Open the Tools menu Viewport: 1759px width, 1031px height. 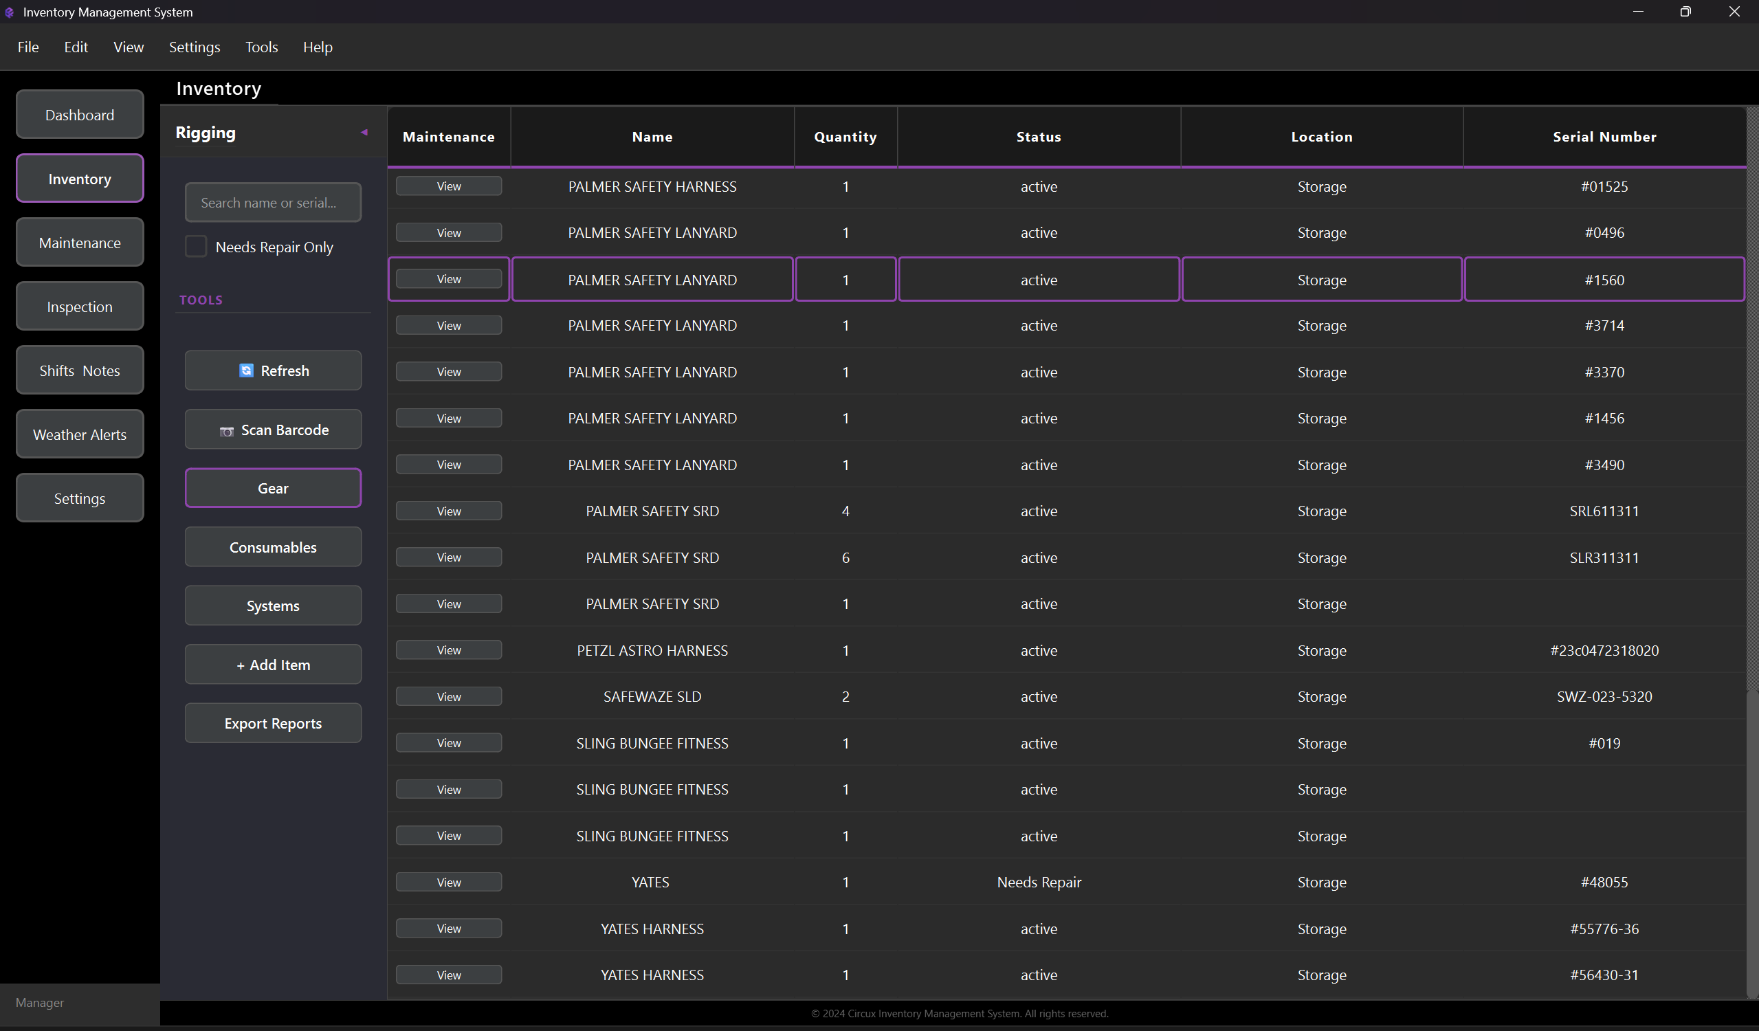pyautogui.click(x=261, y=47)
